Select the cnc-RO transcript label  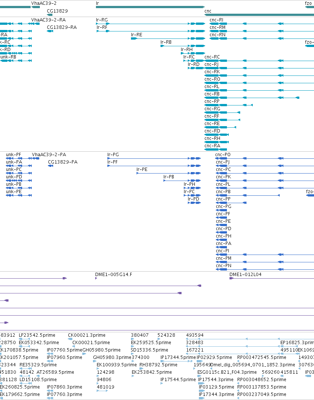pos(212,79)
